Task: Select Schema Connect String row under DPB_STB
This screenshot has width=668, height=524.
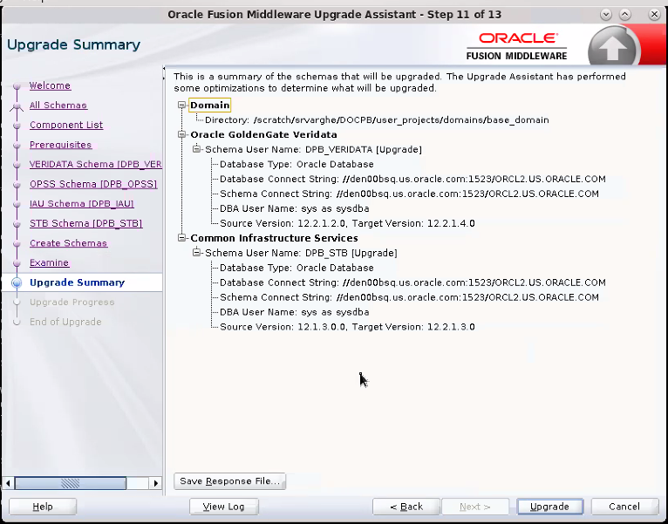Action: point(409,297)
